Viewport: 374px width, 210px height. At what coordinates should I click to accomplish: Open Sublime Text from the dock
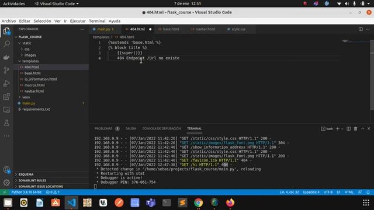pos(182,202)
